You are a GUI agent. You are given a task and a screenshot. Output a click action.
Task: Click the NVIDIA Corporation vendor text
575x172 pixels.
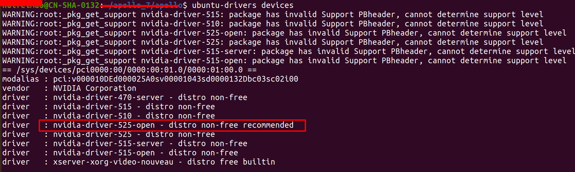click(95, 88)
